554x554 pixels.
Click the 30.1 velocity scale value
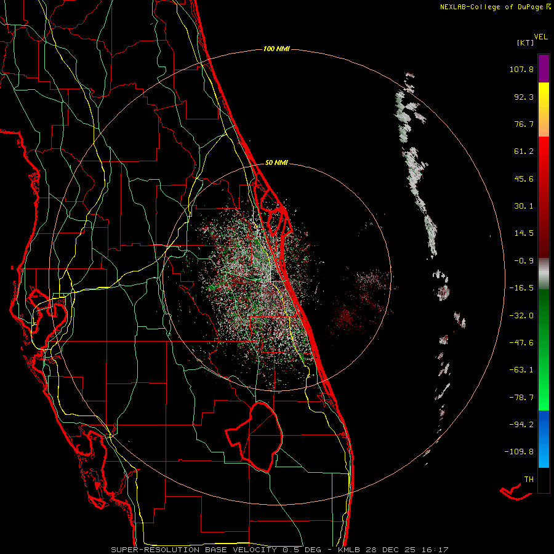pyautogui.click(x=524, y=206)
